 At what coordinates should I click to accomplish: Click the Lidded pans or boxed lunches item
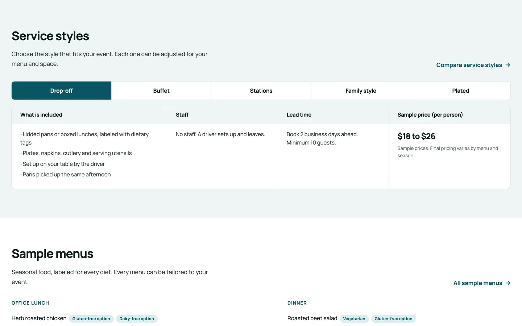point(84,138)
